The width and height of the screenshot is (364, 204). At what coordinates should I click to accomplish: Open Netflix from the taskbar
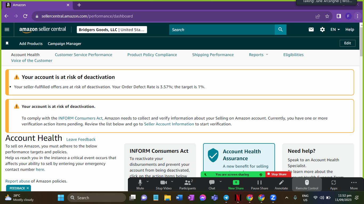(x=238, y=198)
